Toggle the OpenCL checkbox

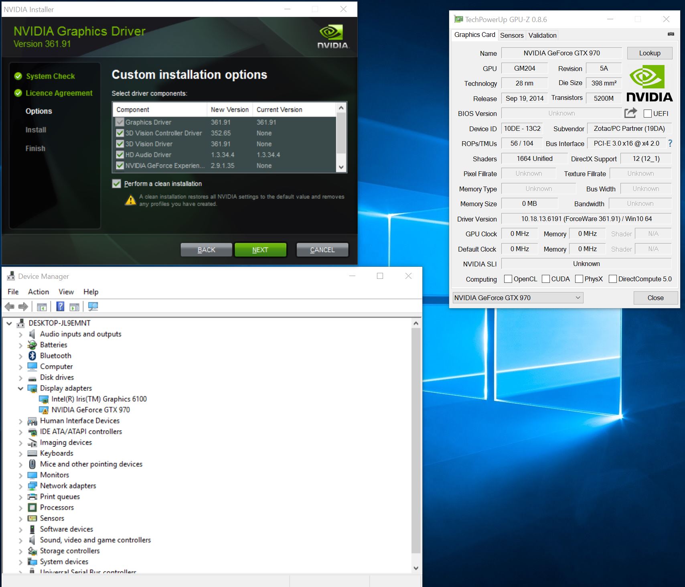(x=508, y=279)
